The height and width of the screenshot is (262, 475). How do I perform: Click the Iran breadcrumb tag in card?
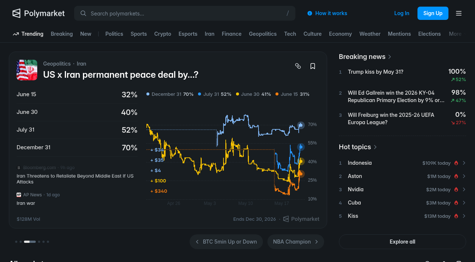pos(82,64)
